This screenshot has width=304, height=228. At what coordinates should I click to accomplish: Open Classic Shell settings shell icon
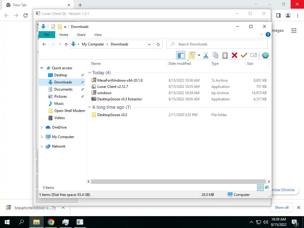click(265, 56)
